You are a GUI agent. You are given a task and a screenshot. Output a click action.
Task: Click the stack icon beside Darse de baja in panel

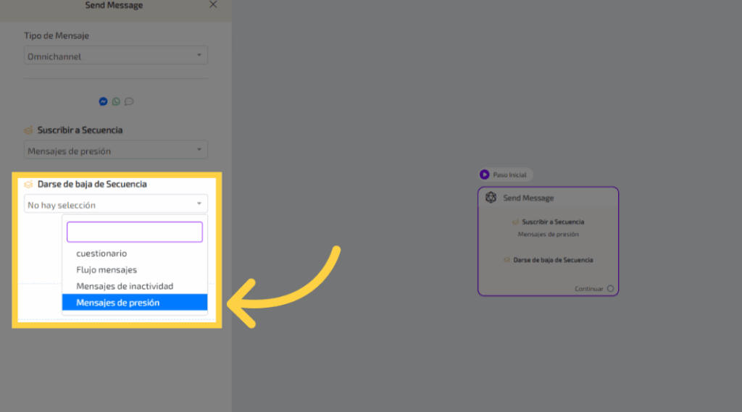point(28,185)
